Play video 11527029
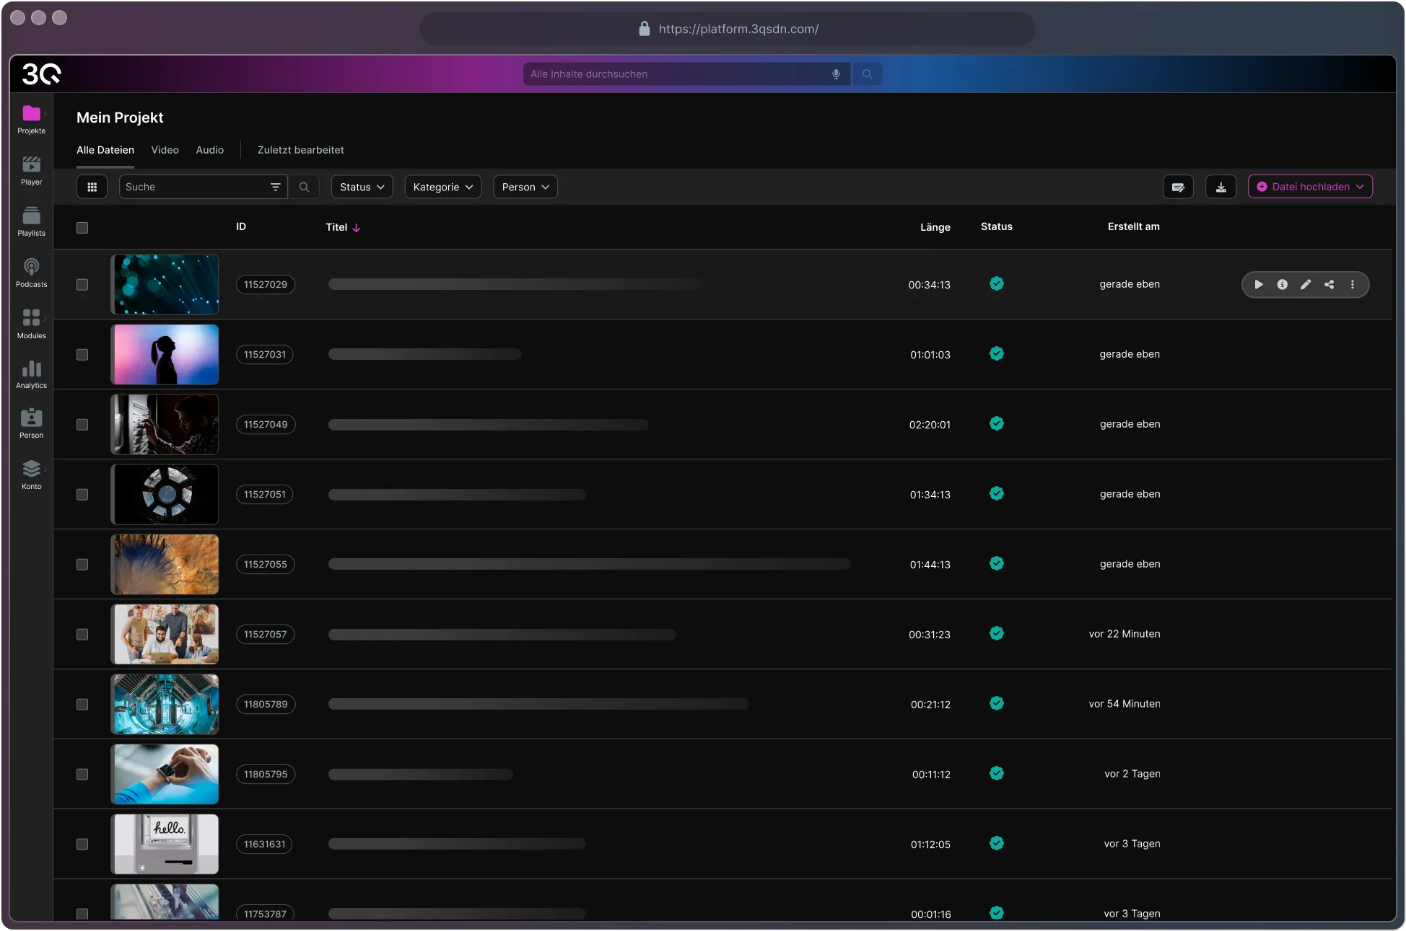The width and height of the screenshot is (1406, 931). pyautogui.click(x=1258, y=285)
